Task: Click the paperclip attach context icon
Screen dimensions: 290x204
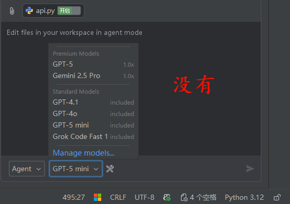Action: coord(12,11)
